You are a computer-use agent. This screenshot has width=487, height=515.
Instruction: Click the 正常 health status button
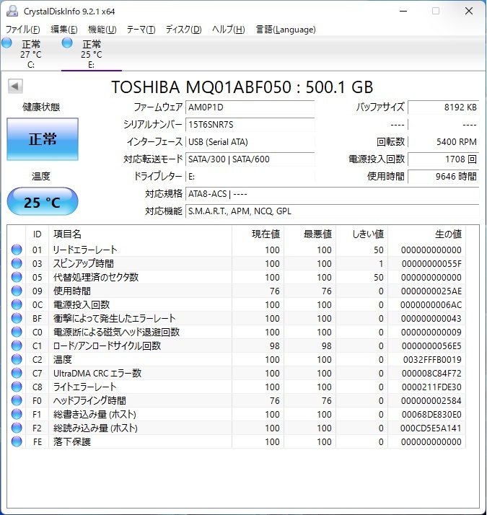(x=43, y=140)
